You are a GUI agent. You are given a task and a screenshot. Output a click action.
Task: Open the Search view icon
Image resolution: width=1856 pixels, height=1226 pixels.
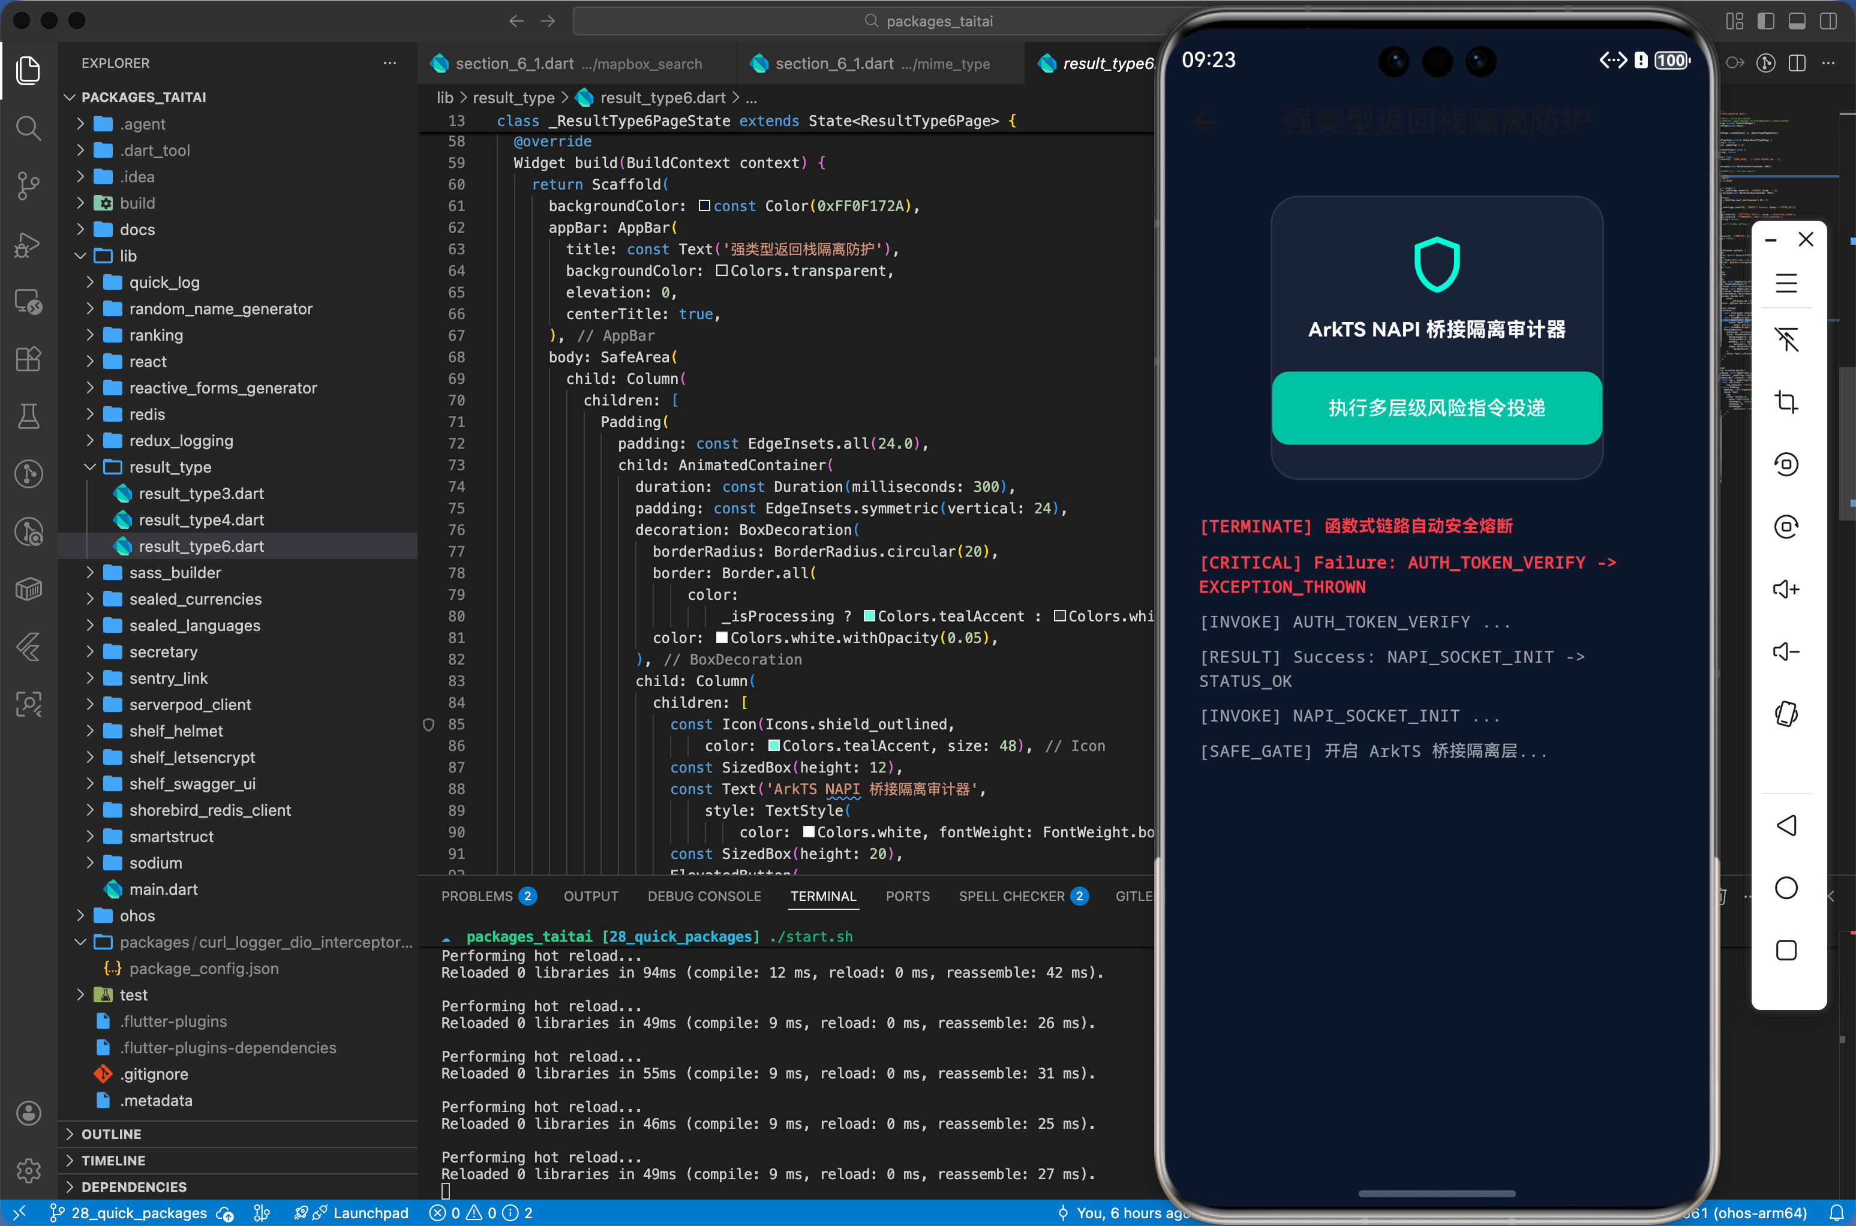pyautogui.click(x=28, y=127)
